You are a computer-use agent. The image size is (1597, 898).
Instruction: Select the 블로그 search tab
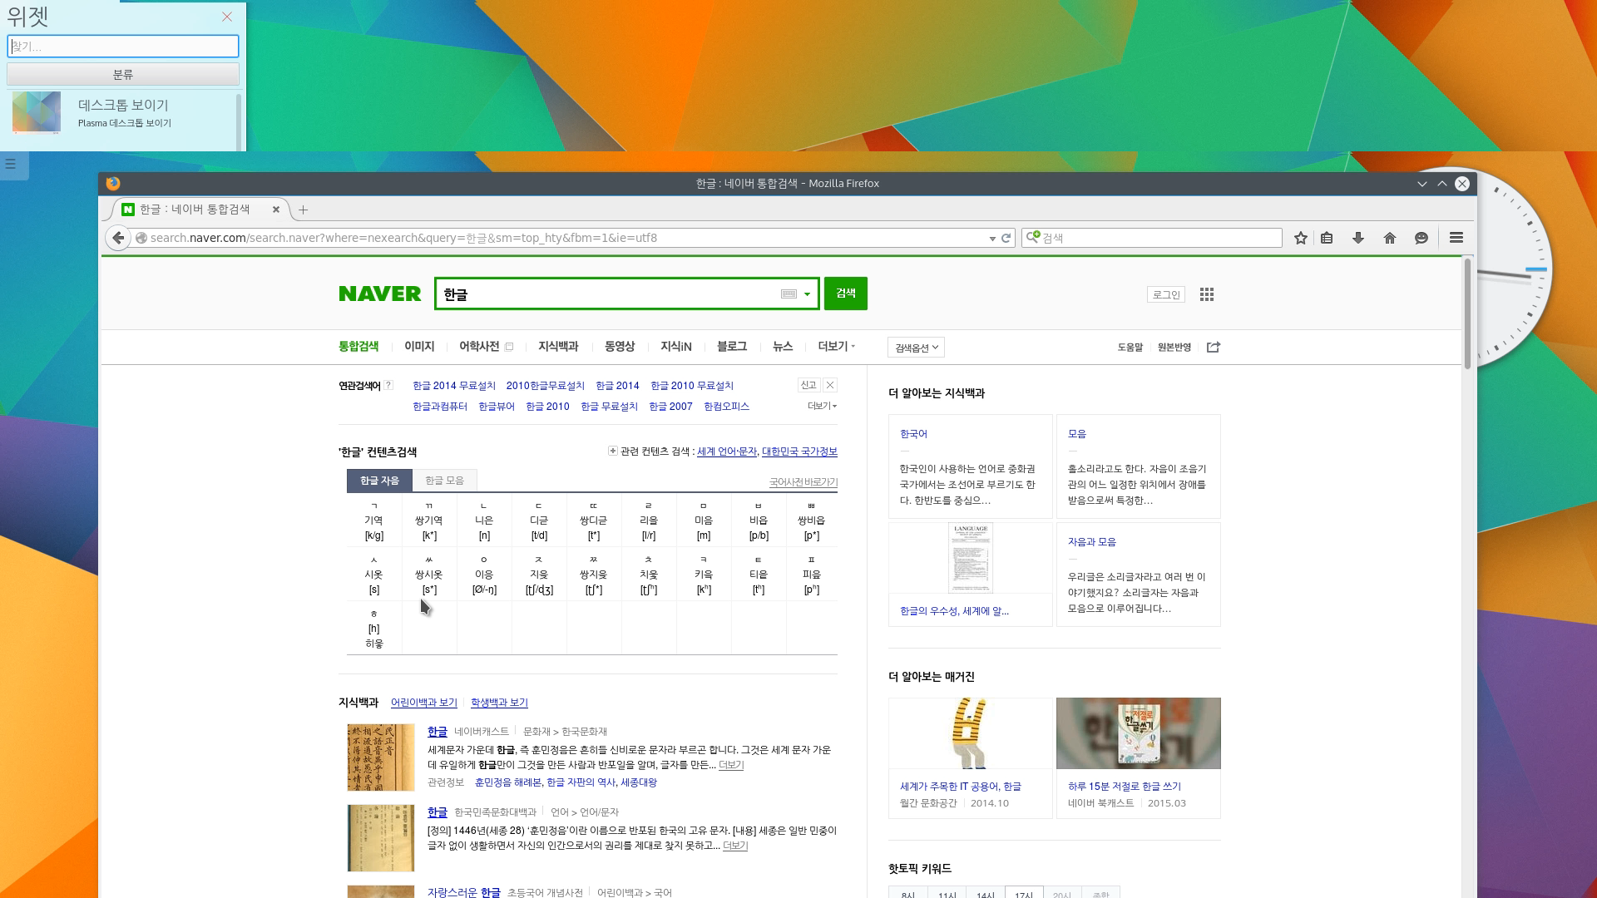732,346
